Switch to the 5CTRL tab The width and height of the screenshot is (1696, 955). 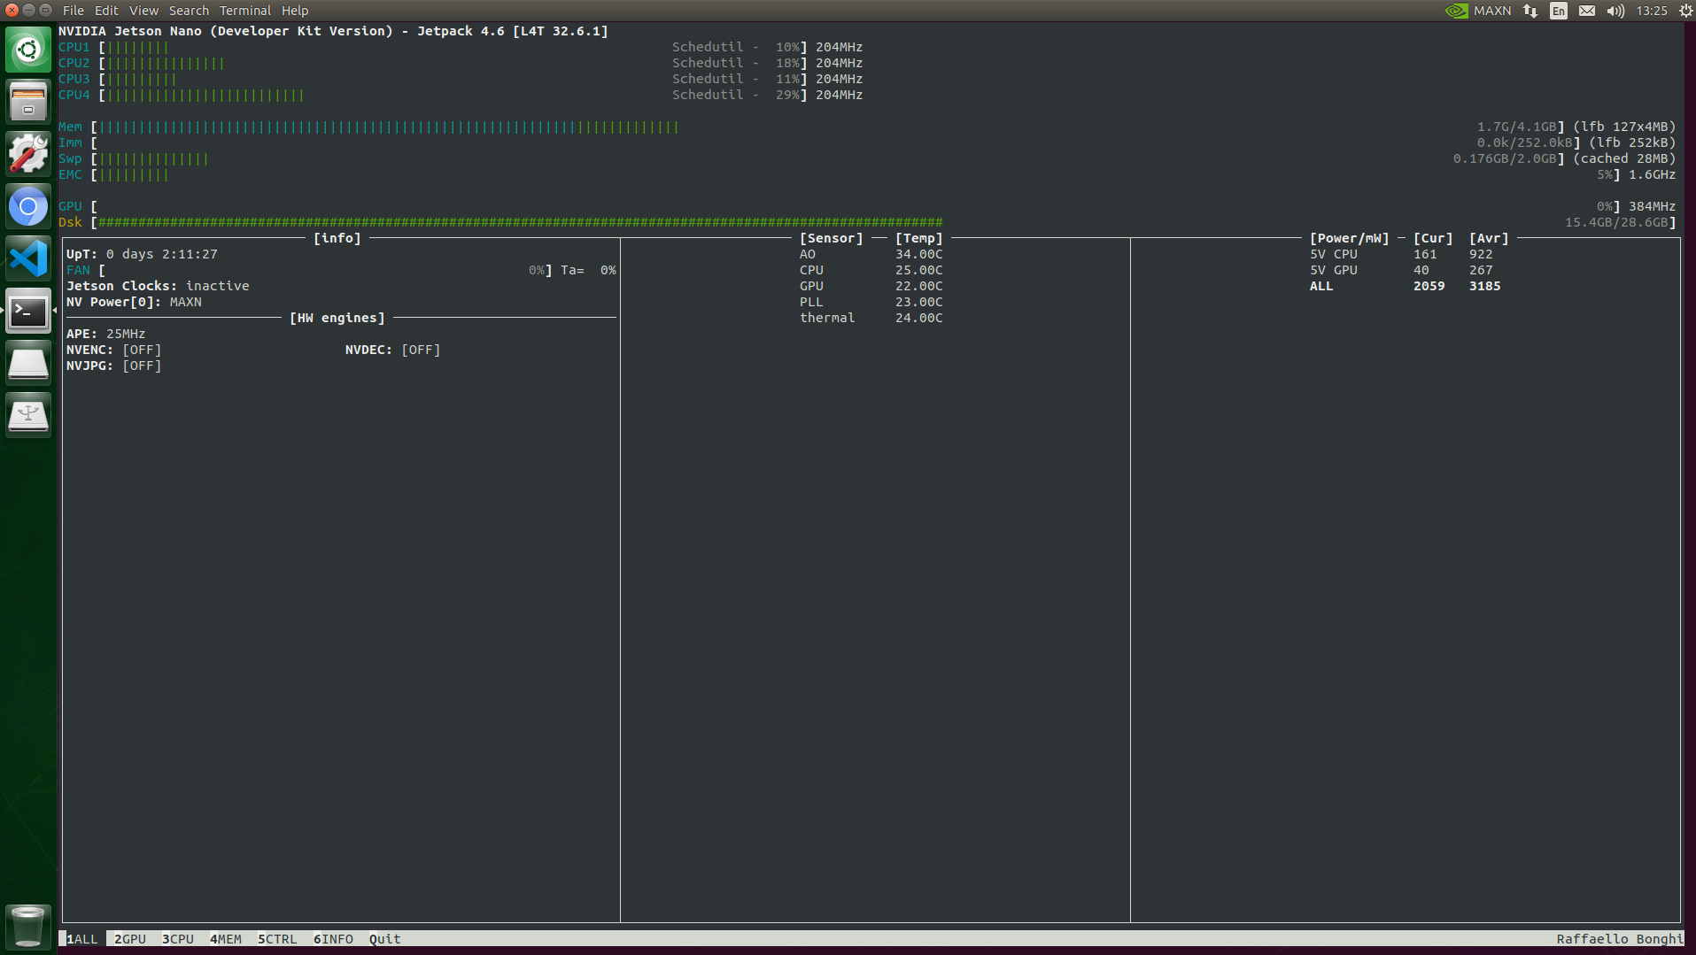click(x=277, y=939)
